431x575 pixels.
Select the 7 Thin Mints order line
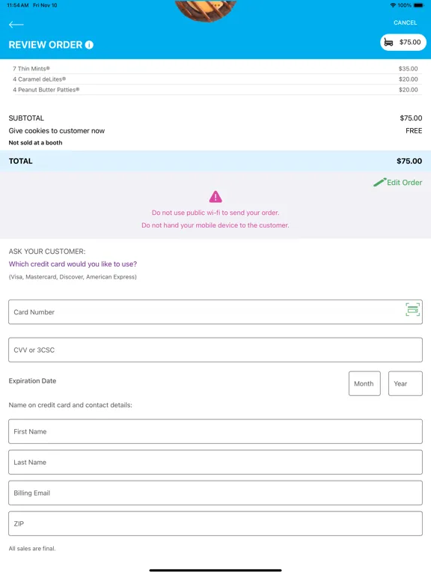tap(215, 69)
